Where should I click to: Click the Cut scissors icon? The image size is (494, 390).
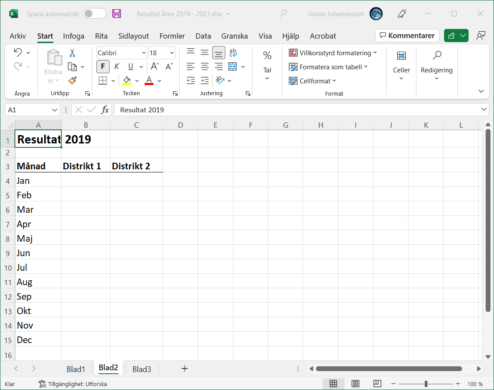click(x=72, y=53)
